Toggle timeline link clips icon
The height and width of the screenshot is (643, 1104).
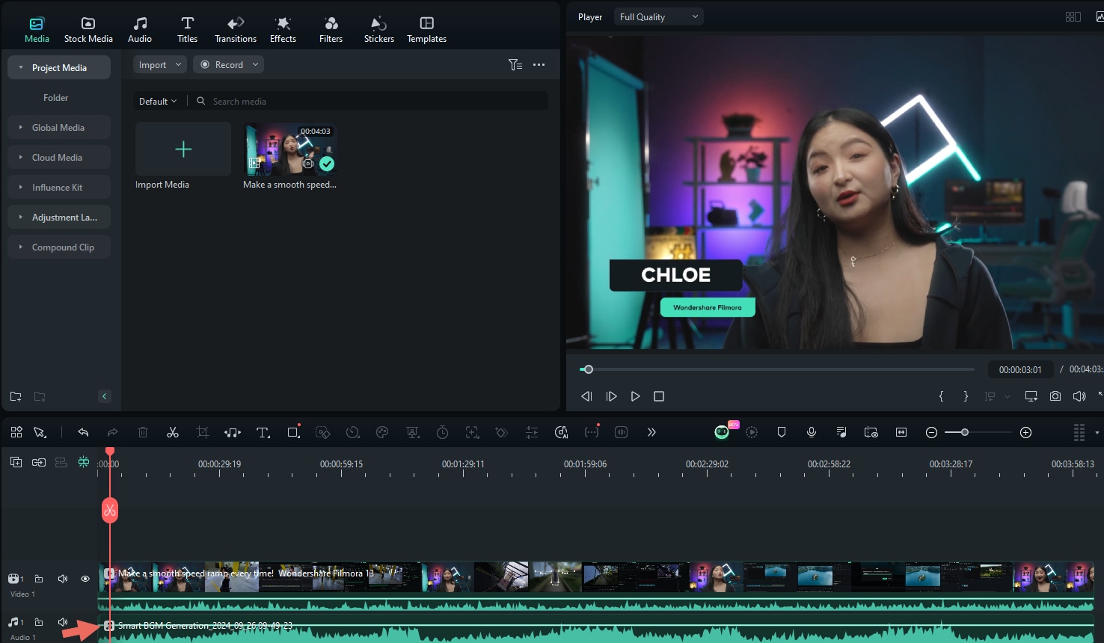[39, 462]
